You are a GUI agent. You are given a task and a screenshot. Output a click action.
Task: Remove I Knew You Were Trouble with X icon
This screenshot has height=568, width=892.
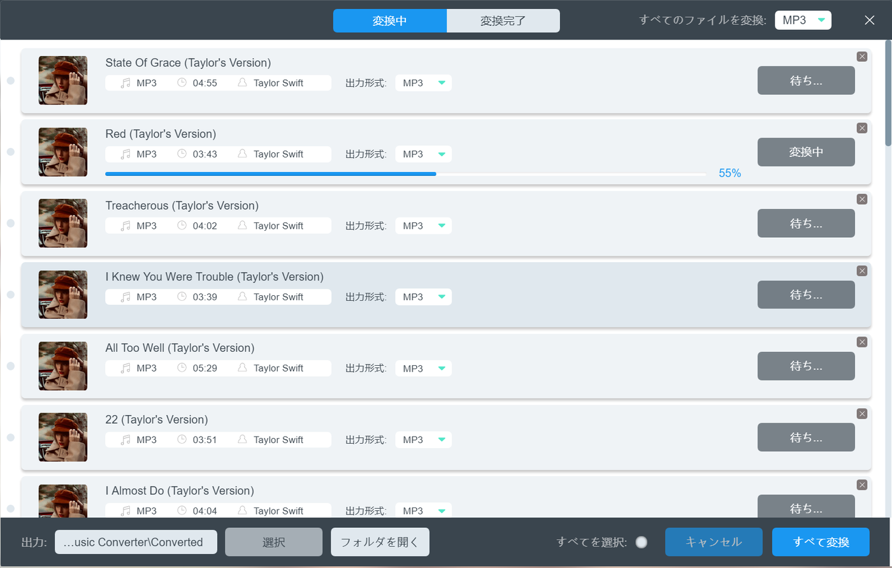click(862, 271)
